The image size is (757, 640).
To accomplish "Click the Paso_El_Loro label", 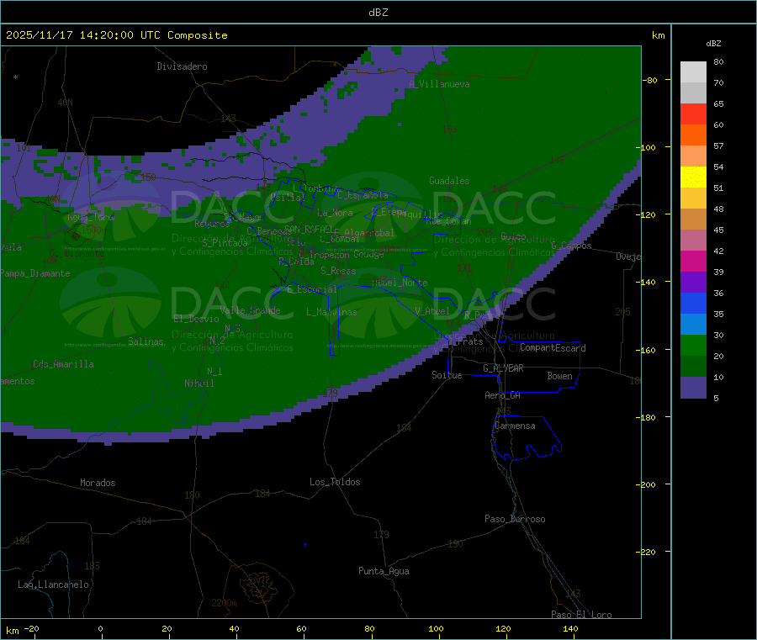I will coord(581,615).
